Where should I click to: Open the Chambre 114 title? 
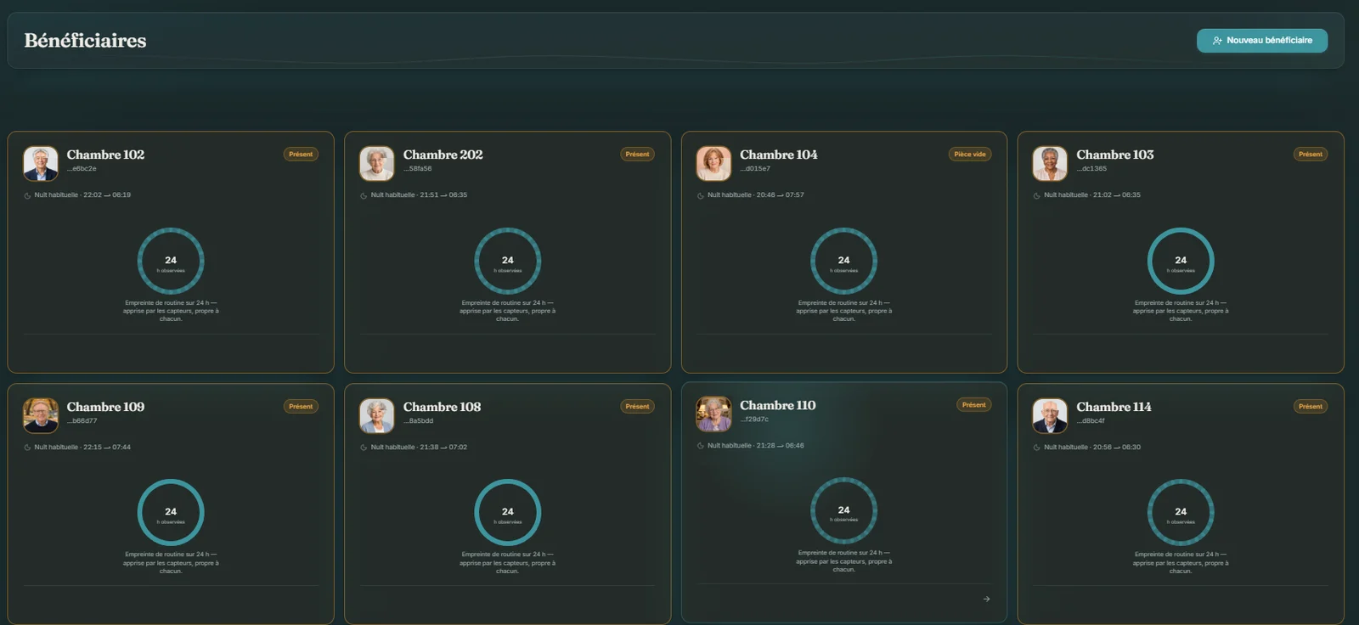pyautogui.click(x=1114, y=407)
